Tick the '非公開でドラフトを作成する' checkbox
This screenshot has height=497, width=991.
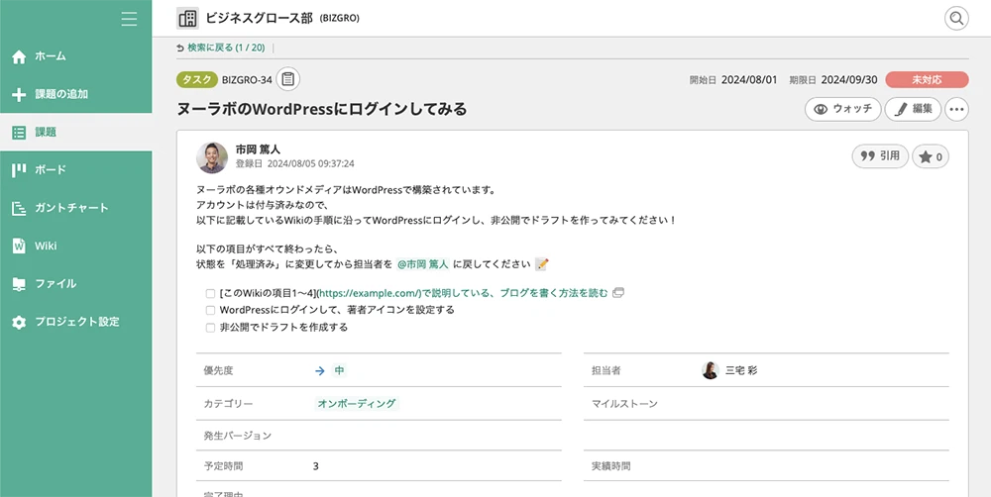point(210,327)
